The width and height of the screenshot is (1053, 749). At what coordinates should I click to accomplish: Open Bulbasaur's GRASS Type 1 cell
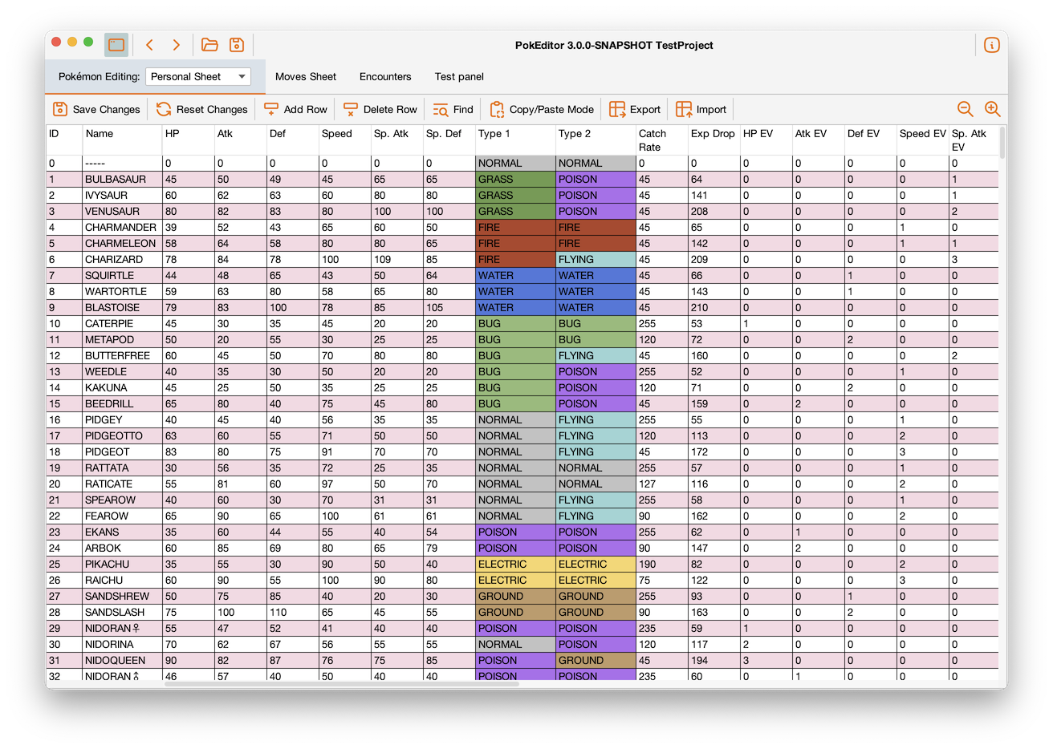[x=514, y=179]
